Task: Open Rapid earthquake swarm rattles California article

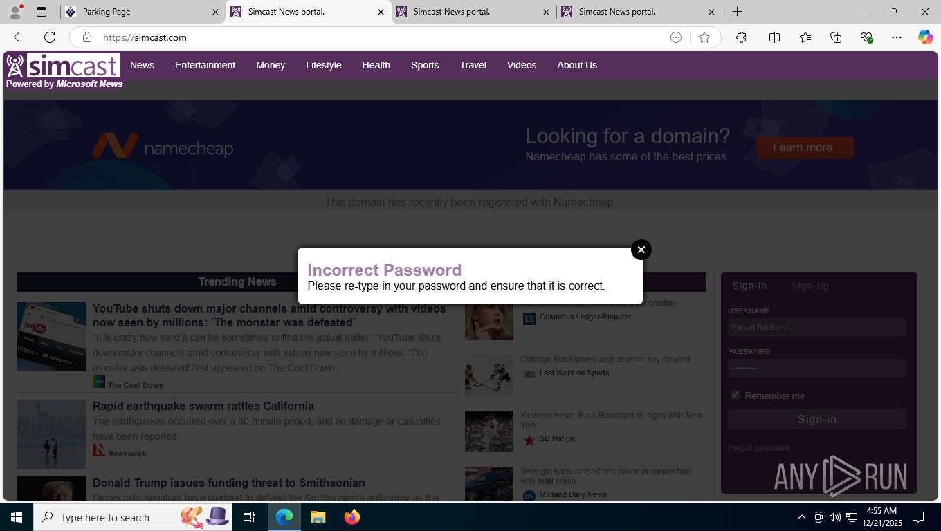Action: (203, 406)
